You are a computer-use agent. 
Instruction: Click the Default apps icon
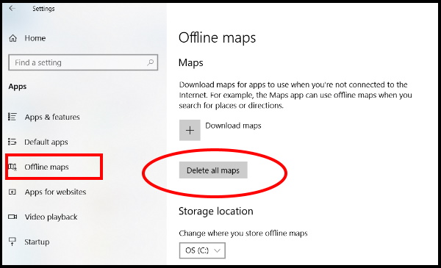click(x=12, y=142)
